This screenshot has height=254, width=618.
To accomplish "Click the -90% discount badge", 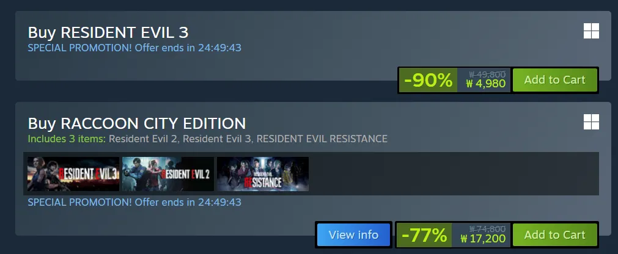I will point(428,81).
